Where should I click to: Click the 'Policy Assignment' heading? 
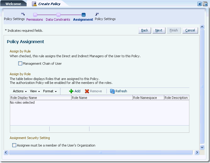click(25, 42)
